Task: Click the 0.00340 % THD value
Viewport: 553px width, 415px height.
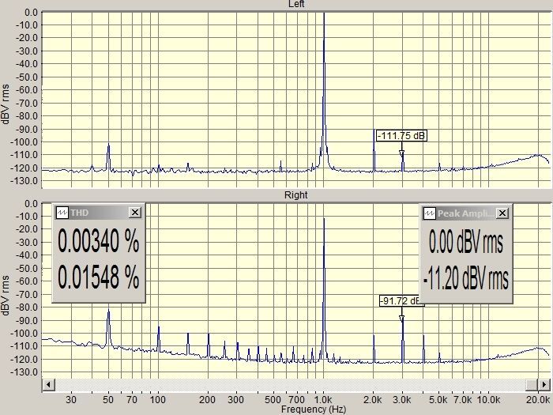Action: click(x=99, y=240)
